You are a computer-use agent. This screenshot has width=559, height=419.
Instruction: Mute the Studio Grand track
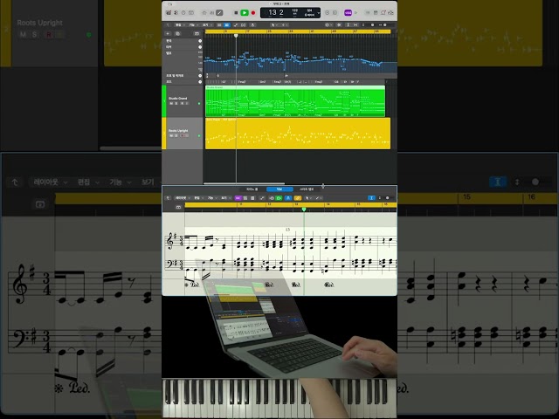click(x=171, y=103)
